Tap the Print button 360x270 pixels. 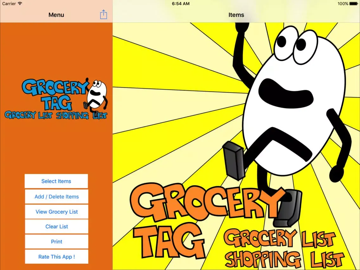(56, 241)
